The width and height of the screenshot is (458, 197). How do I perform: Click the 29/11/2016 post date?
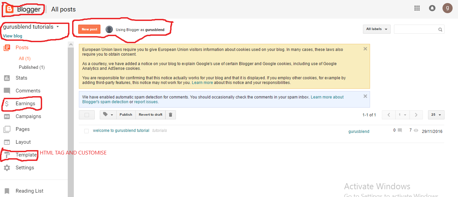click(x=432, y=132)
